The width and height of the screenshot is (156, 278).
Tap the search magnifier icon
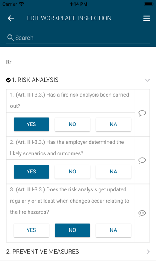coord(10,38)
